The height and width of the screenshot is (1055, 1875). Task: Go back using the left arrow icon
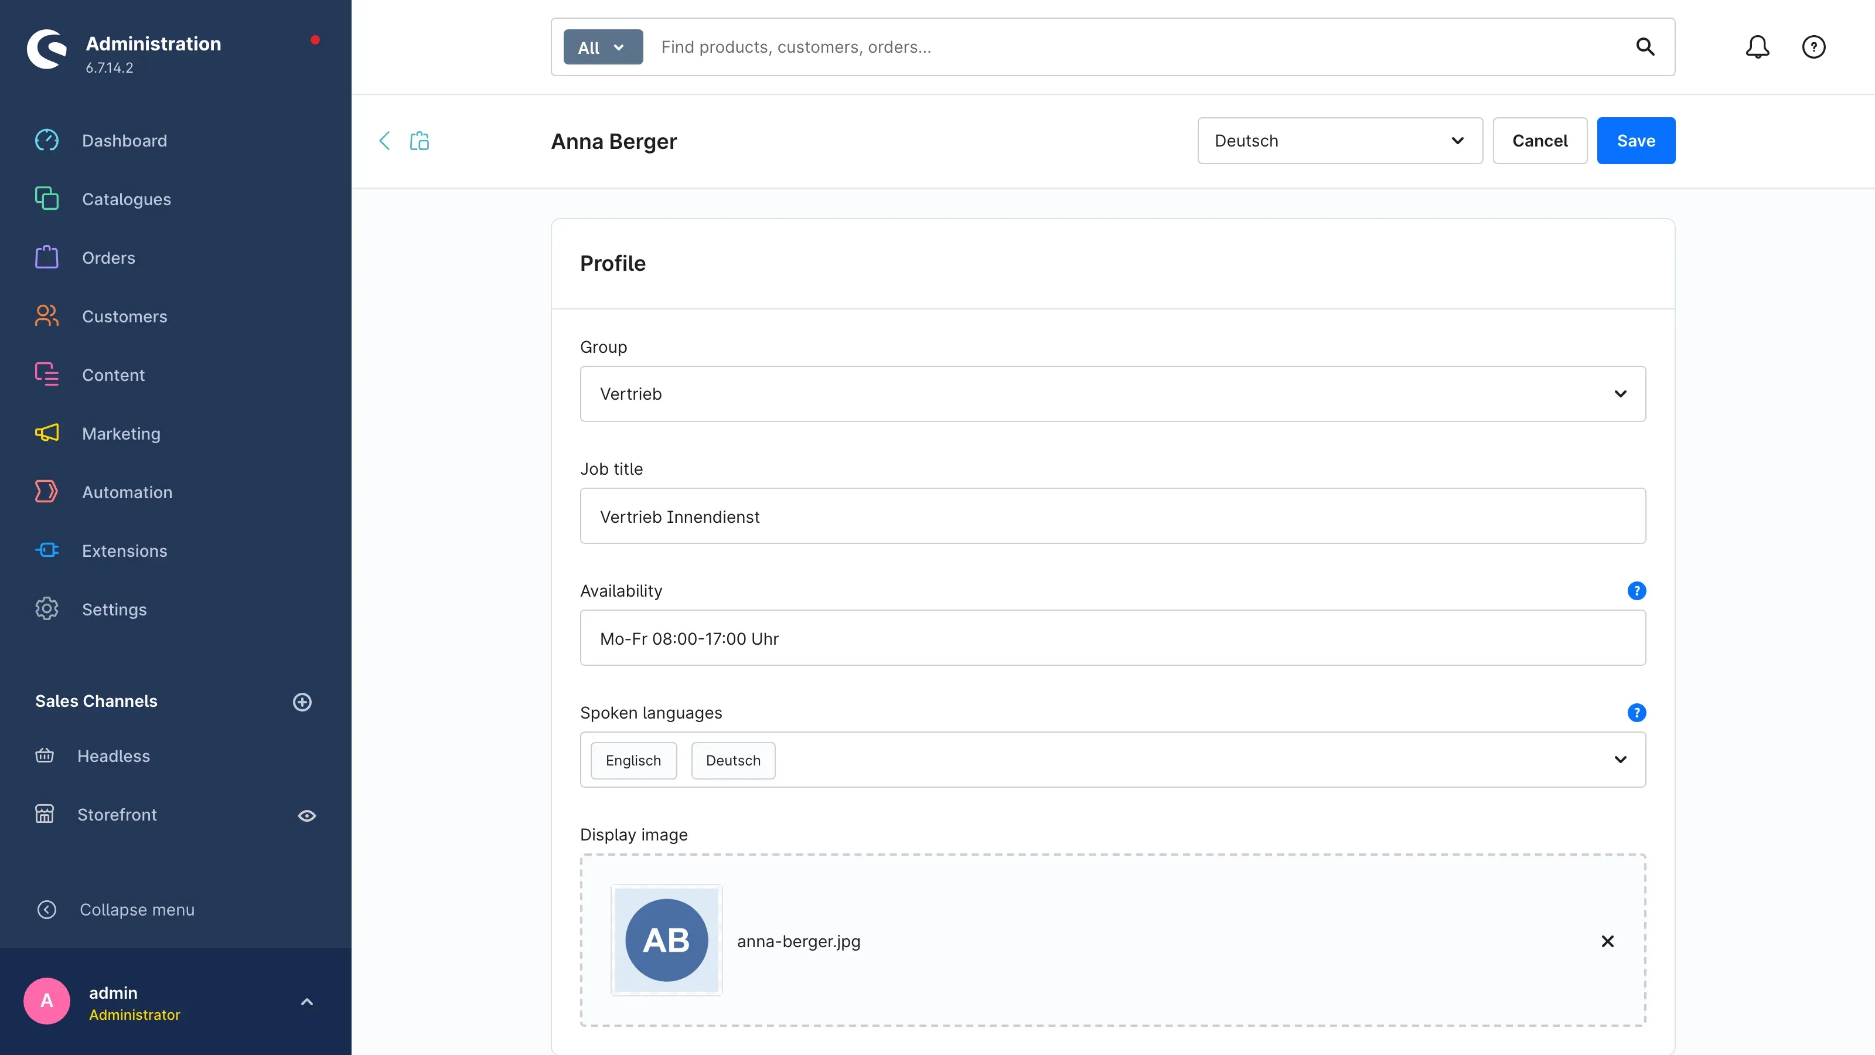tap(384, 141)
